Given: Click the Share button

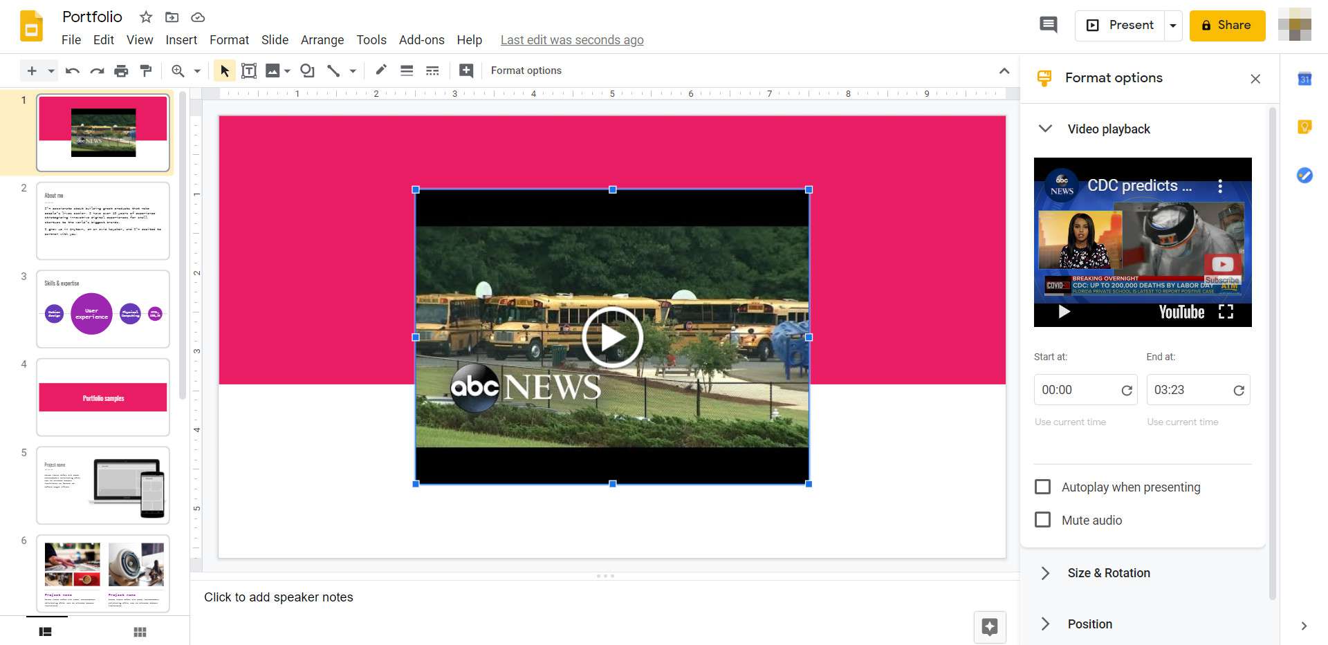Looking at the screenshot, I should point(1227,26).
